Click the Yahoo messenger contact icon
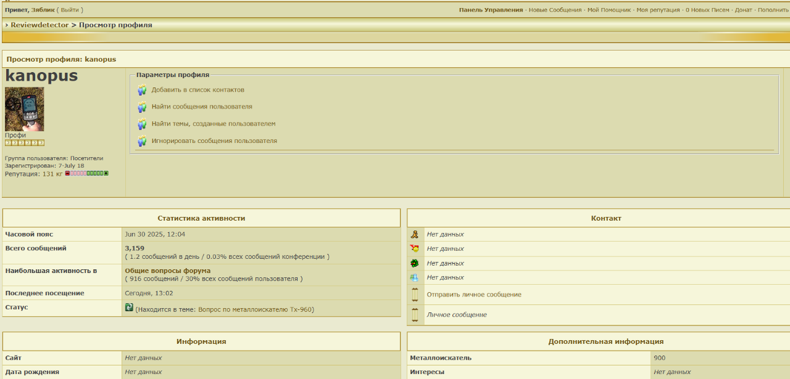 pyautogui.click(x=415, y=248)
